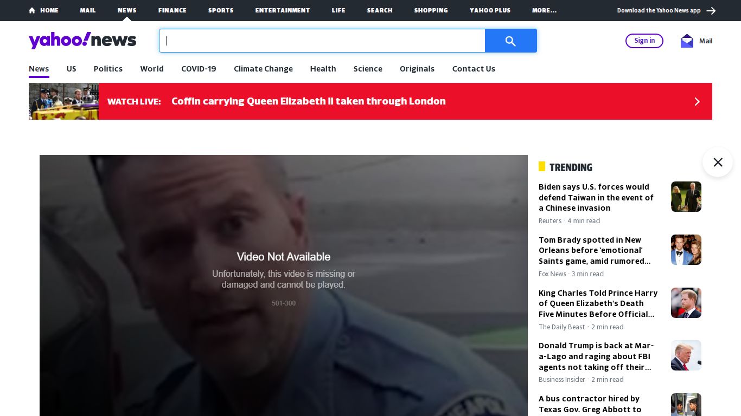The height and width of the screenshot is (416, 741).
Task: Click the Tom Brady story thumbnail
Action: coord(686,250)
